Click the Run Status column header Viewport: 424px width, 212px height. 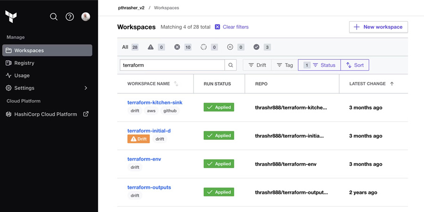coord(217,84)
